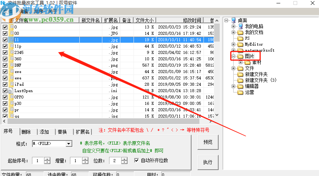Click the 新建文件夹 (3) folder icon

click(x=240, y=81)
